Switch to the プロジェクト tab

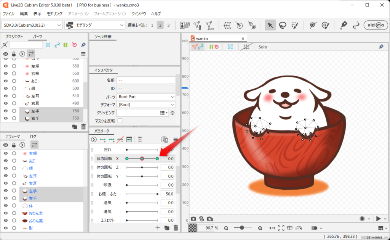(14, 37)
